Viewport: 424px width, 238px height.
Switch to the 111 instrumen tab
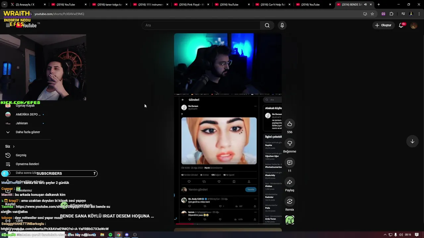pos(150,5)
